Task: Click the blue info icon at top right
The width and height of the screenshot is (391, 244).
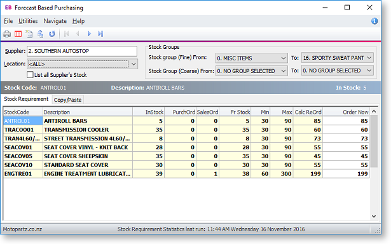Action: click(374, 21)
